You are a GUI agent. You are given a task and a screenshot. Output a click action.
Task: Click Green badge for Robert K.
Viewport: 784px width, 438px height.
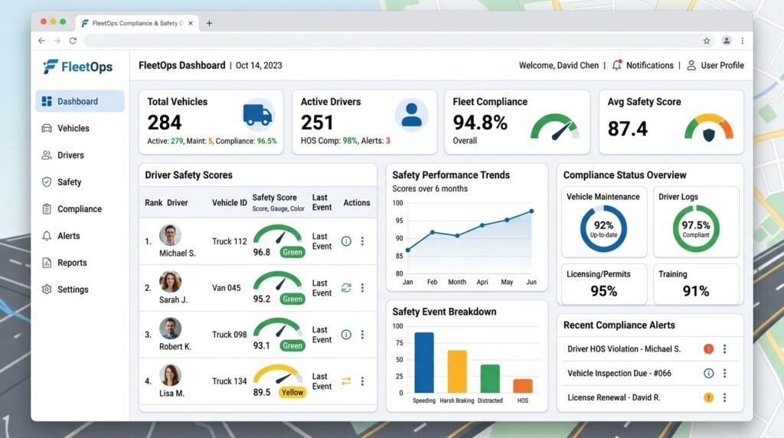292,345
